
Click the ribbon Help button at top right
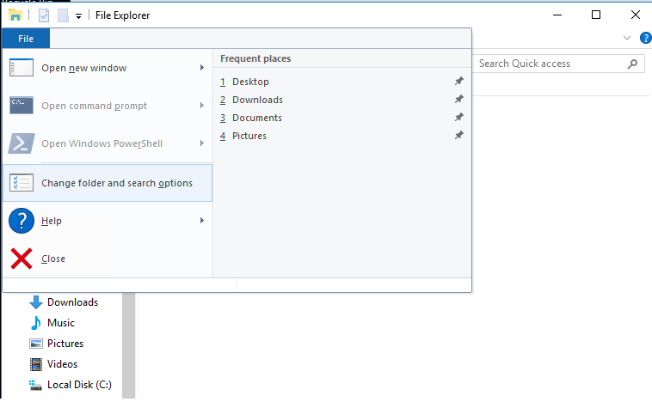coord(646,38)
